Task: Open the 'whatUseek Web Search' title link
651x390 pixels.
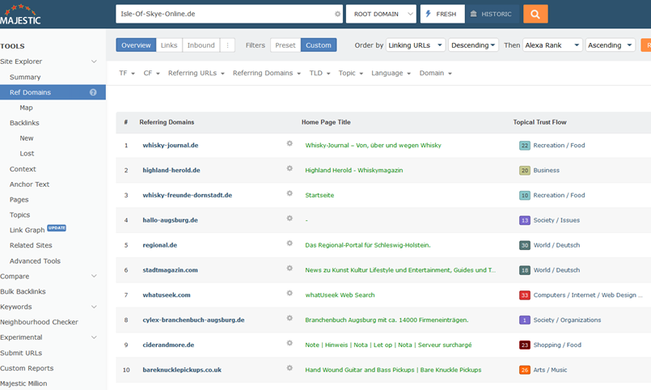Action: (340, 295)
